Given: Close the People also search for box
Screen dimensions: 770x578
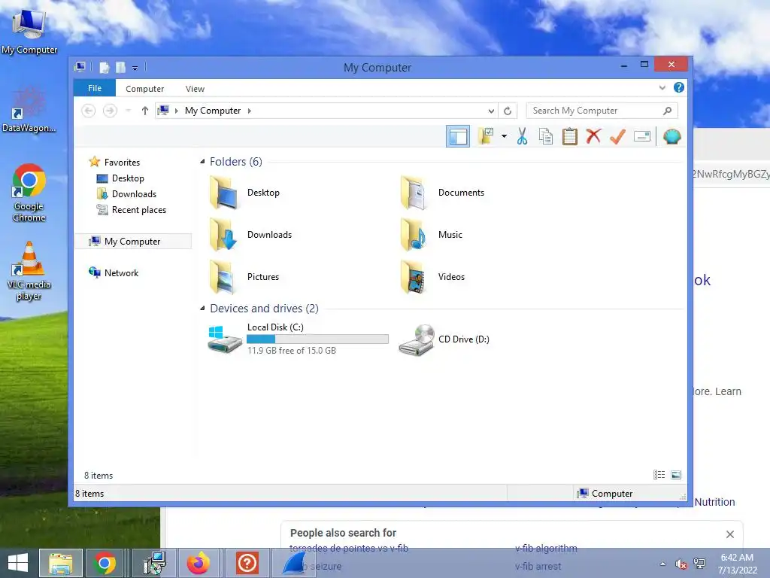Looking at the screenshot, I should click(729, 534).
